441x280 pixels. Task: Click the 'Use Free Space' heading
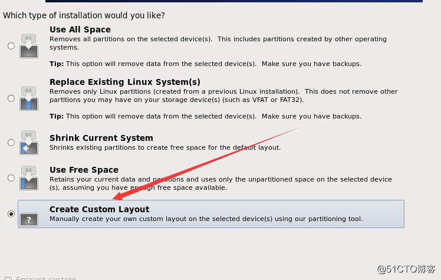pyautogui.click(x=84, y=170)
